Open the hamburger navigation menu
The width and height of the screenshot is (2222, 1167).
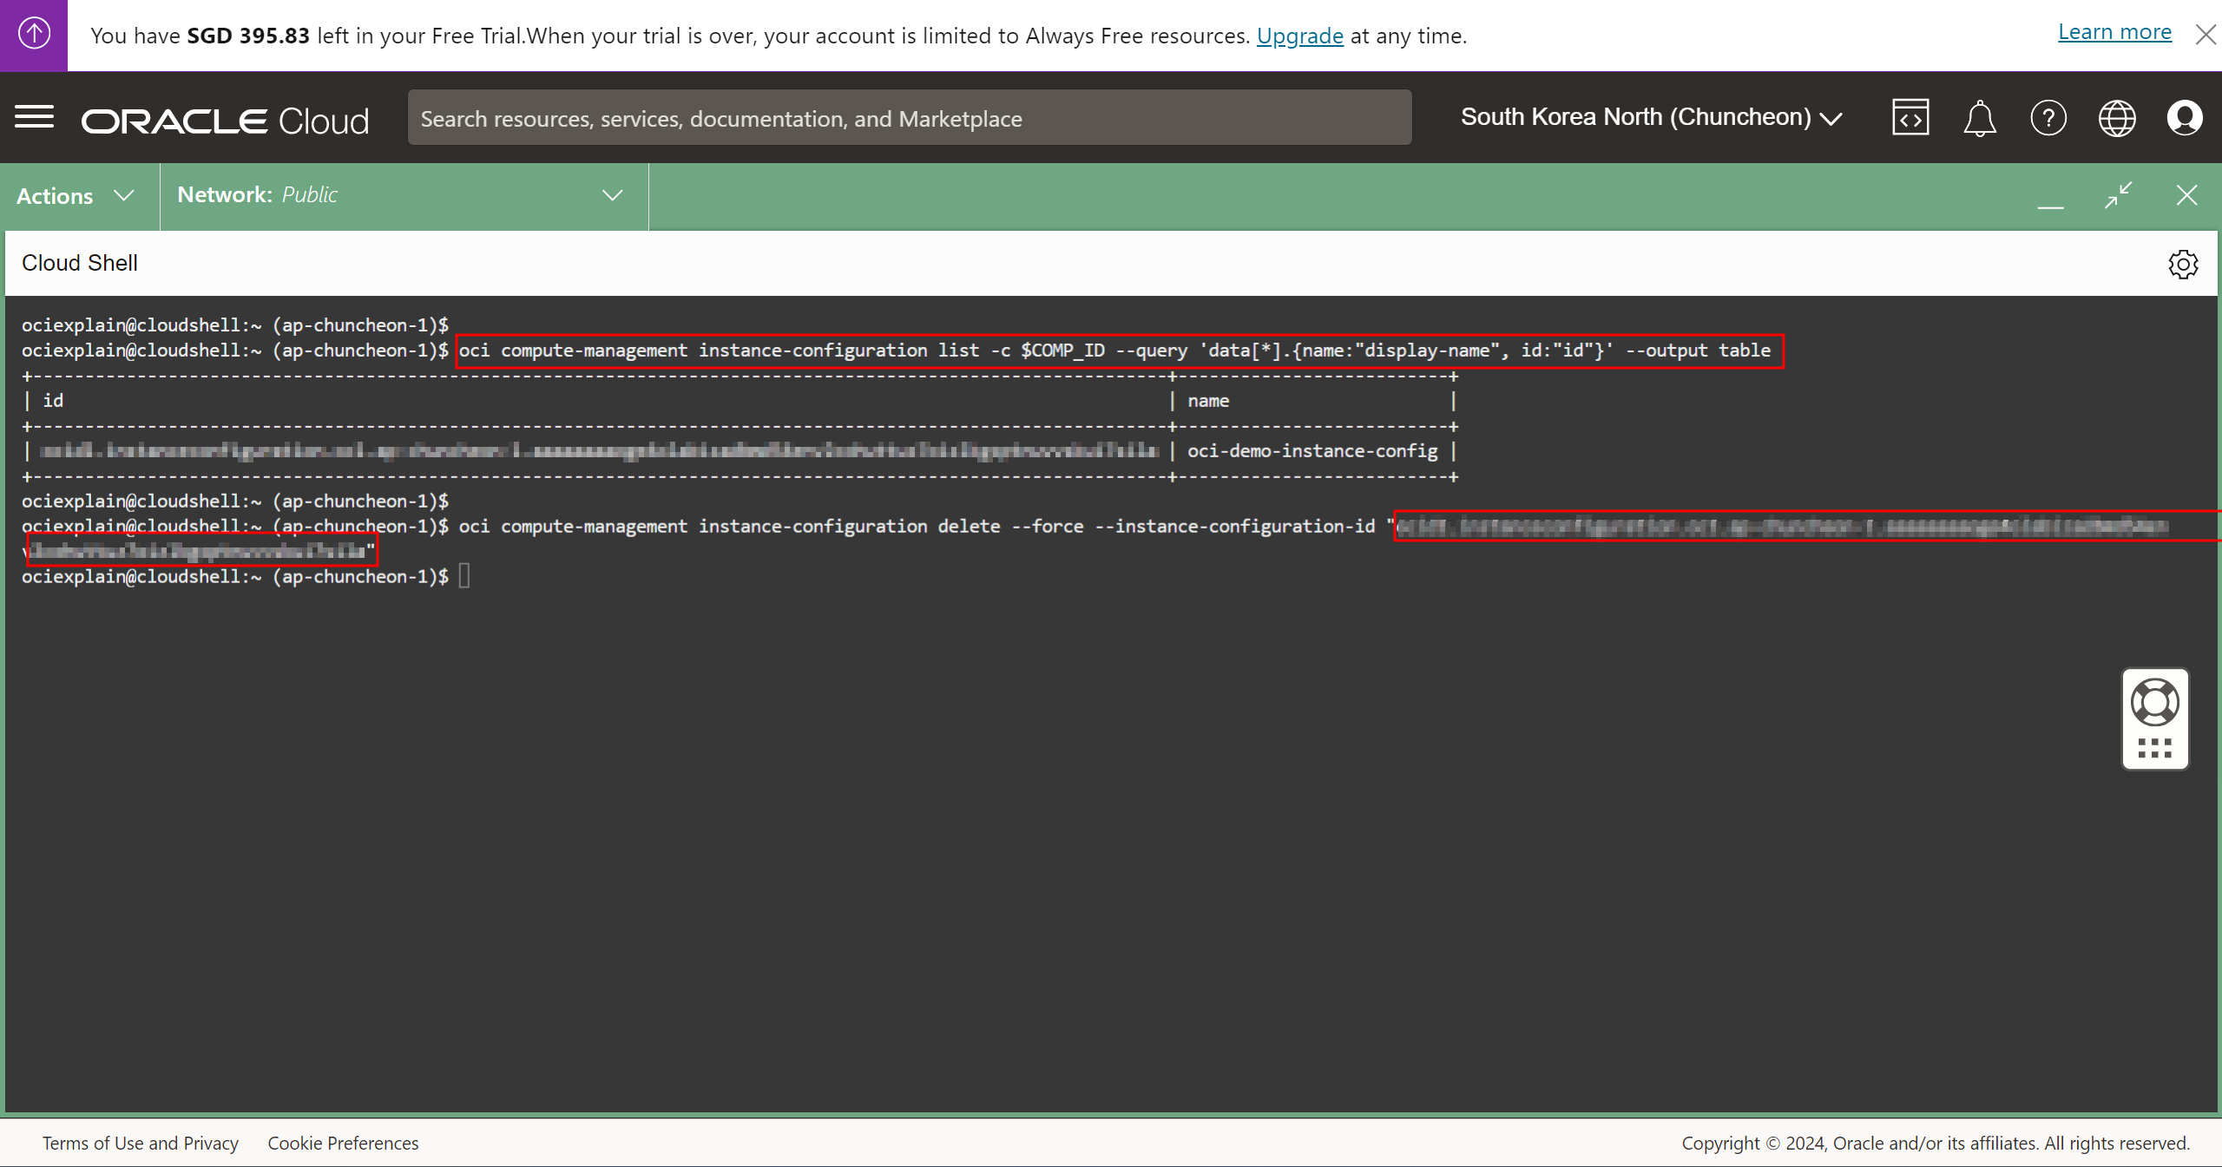click(x=35, y=117)
